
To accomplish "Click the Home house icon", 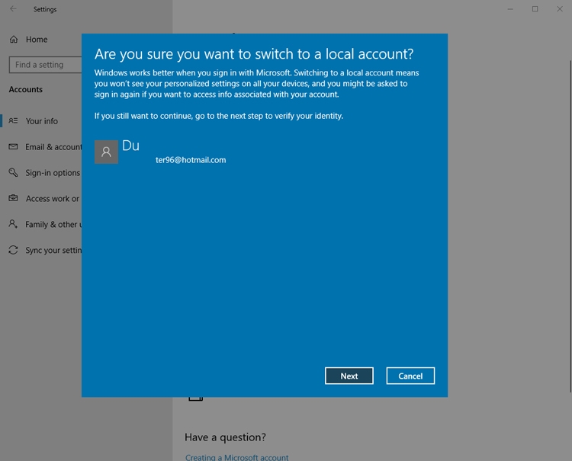I will pyautogui.click(x=14, y=40).
